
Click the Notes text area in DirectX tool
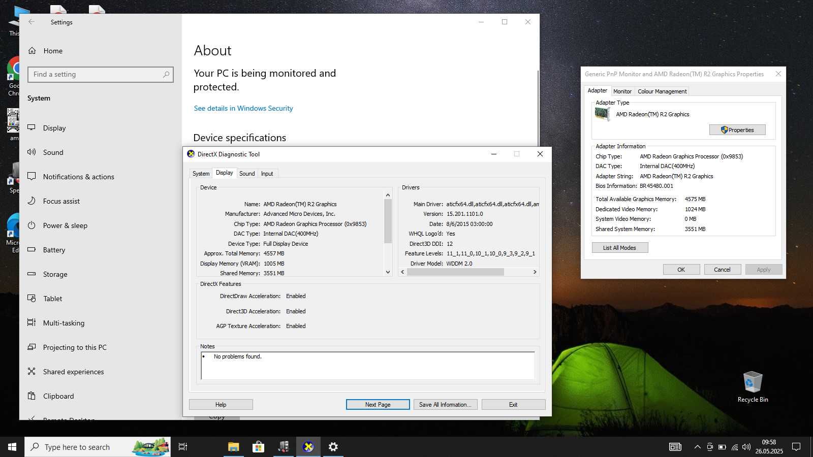368,366
